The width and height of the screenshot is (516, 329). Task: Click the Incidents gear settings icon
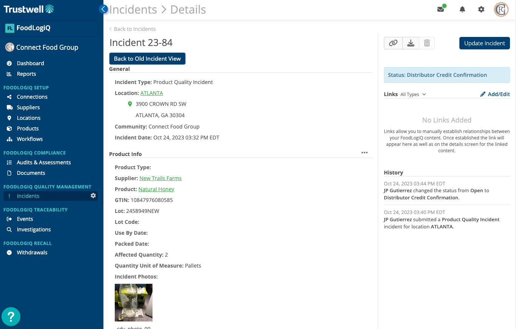[x=93, y=196]
